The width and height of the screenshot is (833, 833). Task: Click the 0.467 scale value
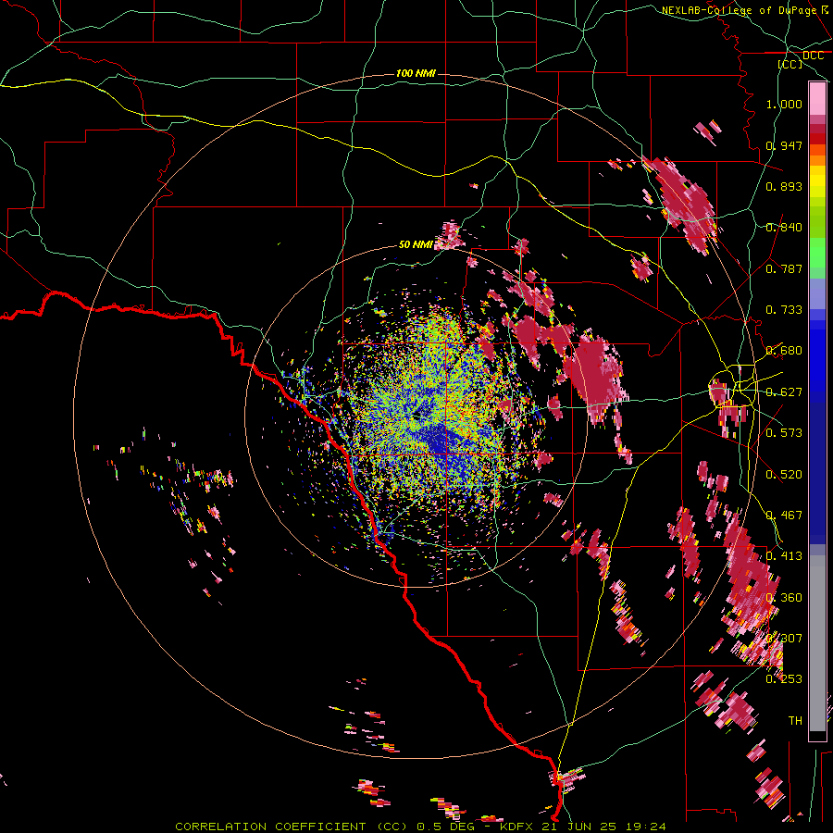point(784,516)
